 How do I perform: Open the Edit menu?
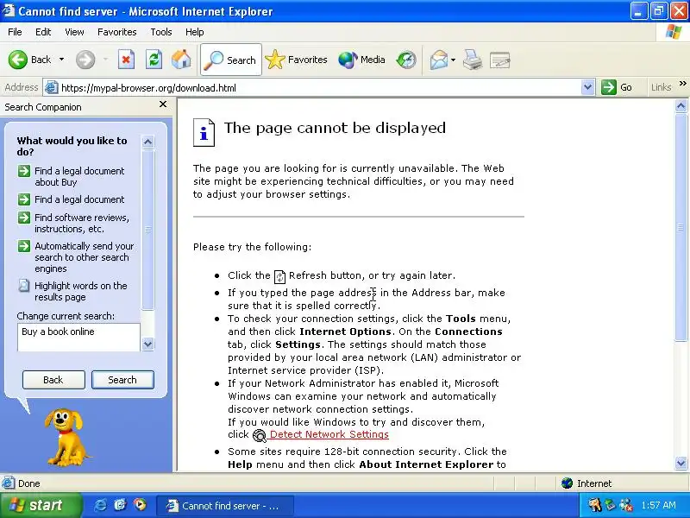[x=43, y=32]
